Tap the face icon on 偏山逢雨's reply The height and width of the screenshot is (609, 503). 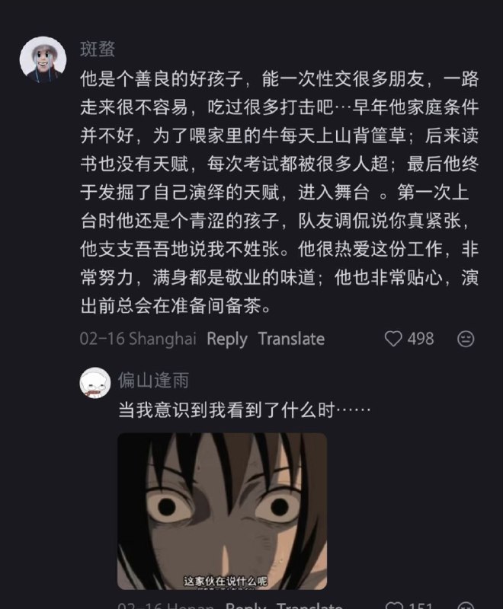[x=466, y=606]
